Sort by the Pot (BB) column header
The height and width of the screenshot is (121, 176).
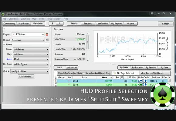coord(120,77)
